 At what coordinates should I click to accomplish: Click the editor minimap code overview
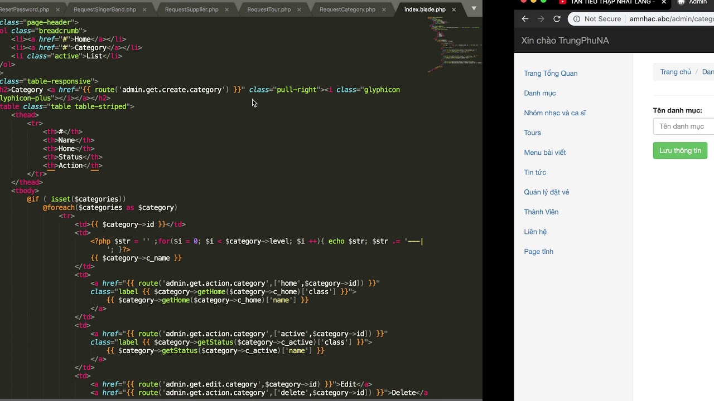pos(455,45)
